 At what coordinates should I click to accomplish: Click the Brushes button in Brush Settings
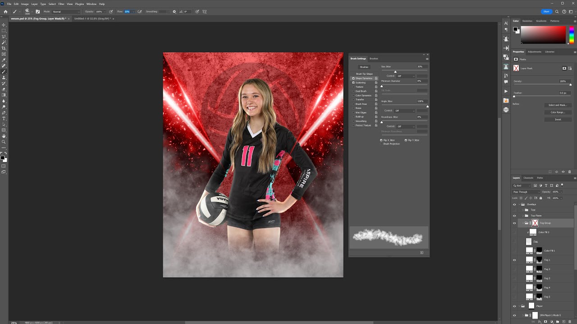364,67
